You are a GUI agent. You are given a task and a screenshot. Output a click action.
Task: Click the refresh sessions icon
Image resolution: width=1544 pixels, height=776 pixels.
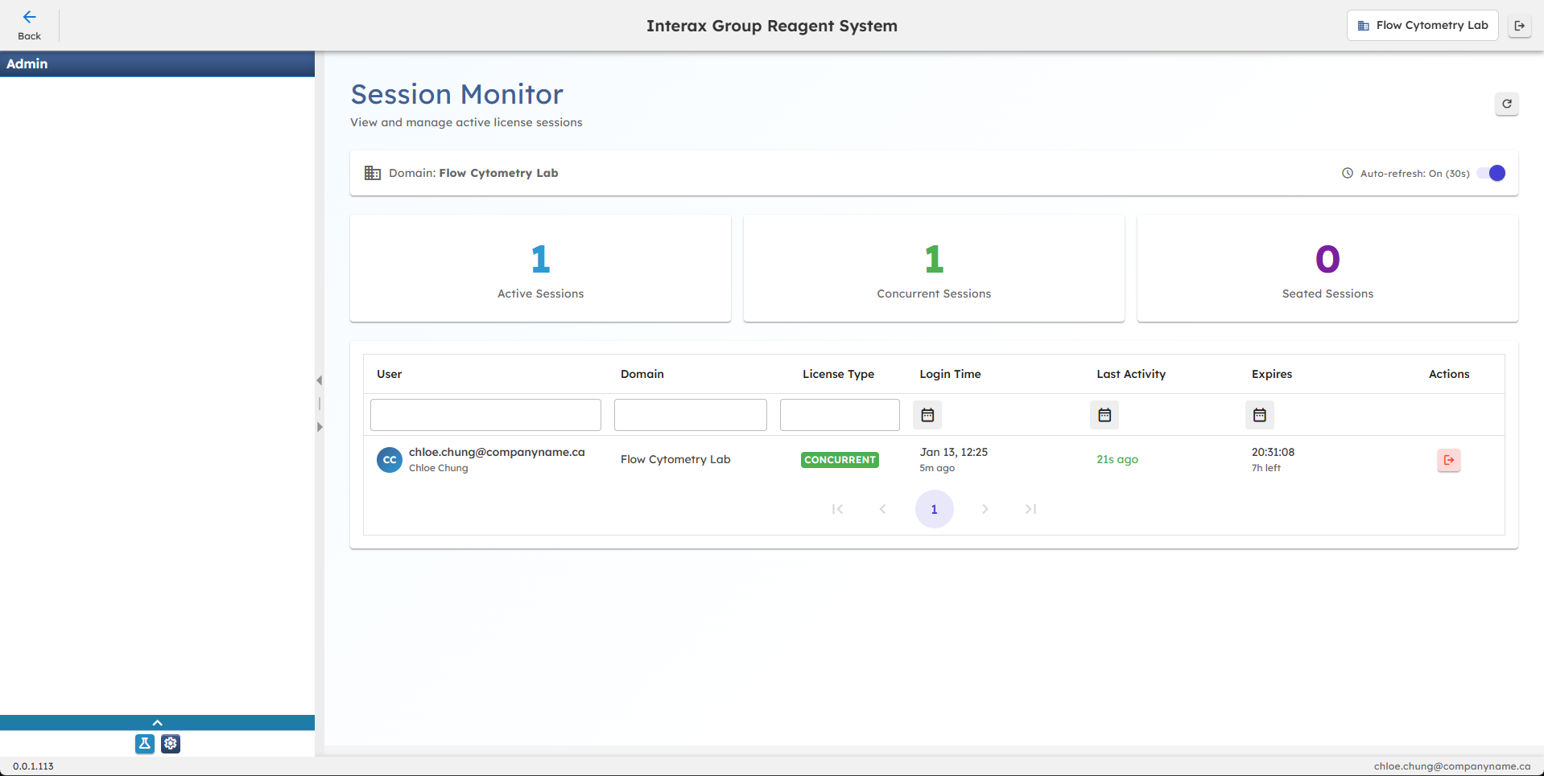click(1506, 104)
